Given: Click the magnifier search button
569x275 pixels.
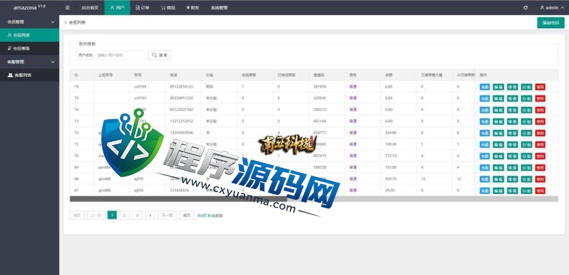Looking at the screenshot, I should [159, 55].
